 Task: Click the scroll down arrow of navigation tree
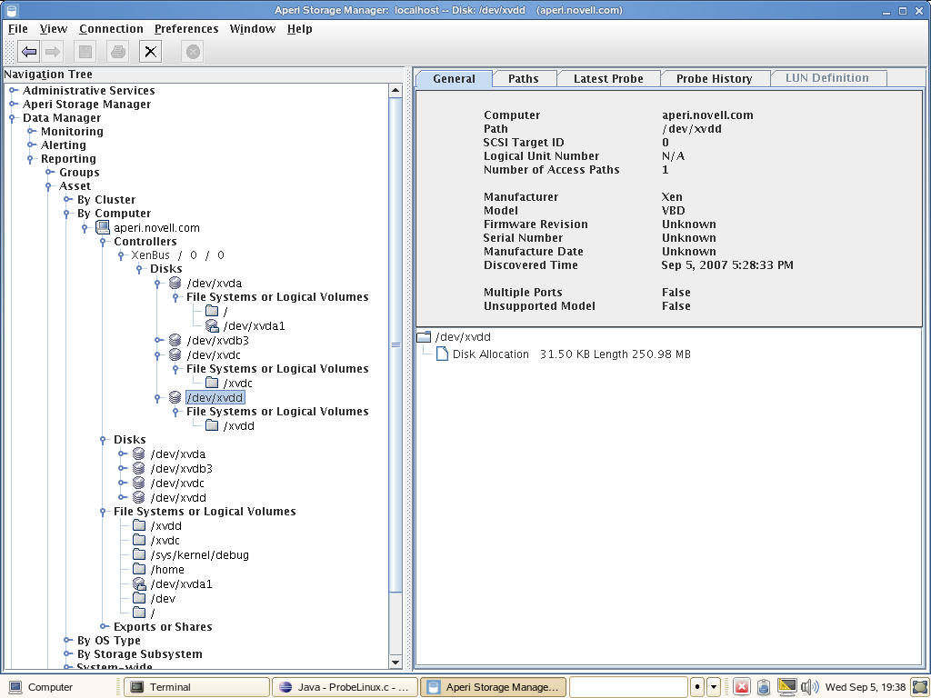[395, 662]
